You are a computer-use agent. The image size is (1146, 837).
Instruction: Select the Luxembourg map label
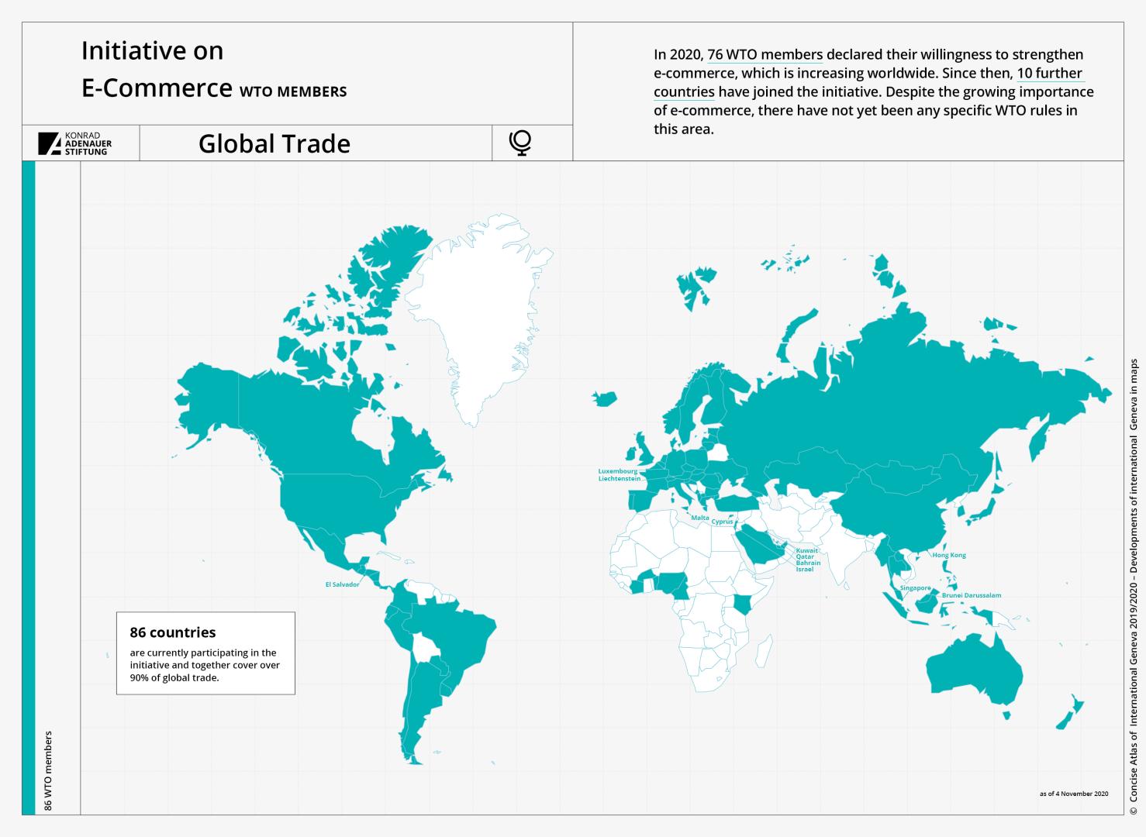(617, 471)
